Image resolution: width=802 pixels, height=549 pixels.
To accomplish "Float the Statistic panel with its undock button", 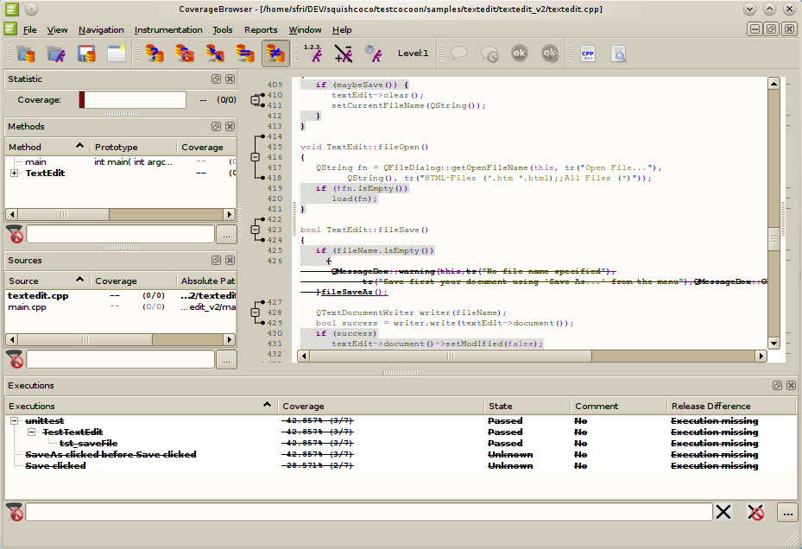I will [216, 79].
